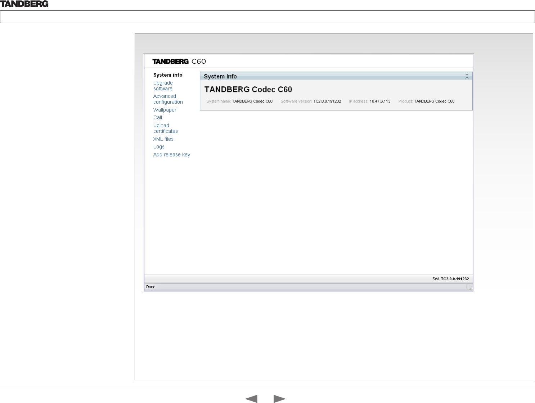
Task: Click the TANDBERG logo in page header
Action: pyautogui.click(x=24, y=4)
